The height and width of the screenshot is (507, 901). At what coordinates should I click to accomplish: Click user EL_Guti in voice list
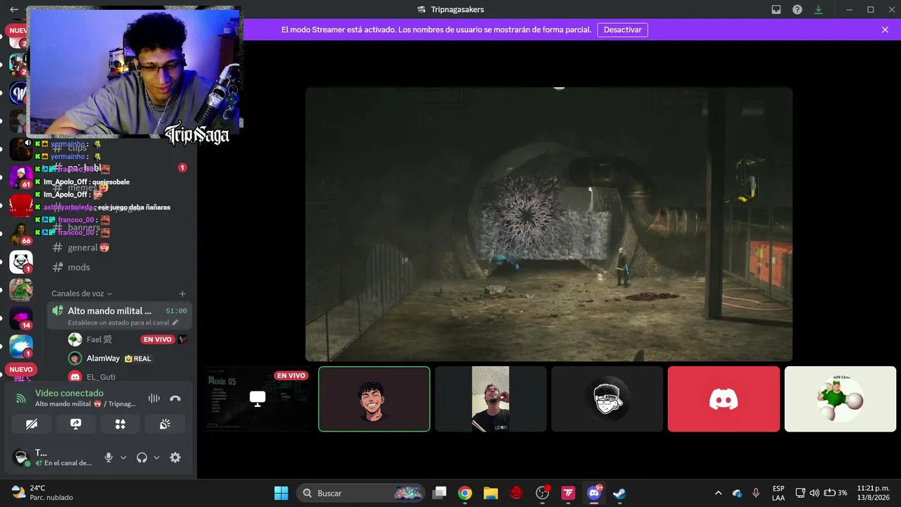(x=101, y=377)
